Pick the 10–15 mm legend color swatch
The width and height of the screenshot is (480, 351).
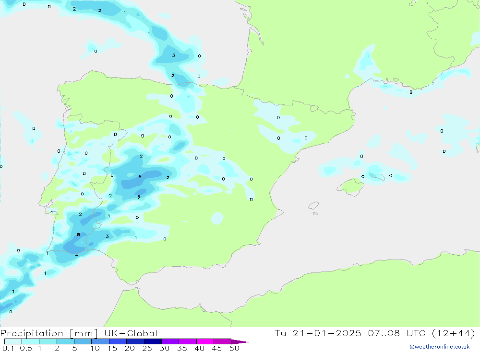[100, 341]
